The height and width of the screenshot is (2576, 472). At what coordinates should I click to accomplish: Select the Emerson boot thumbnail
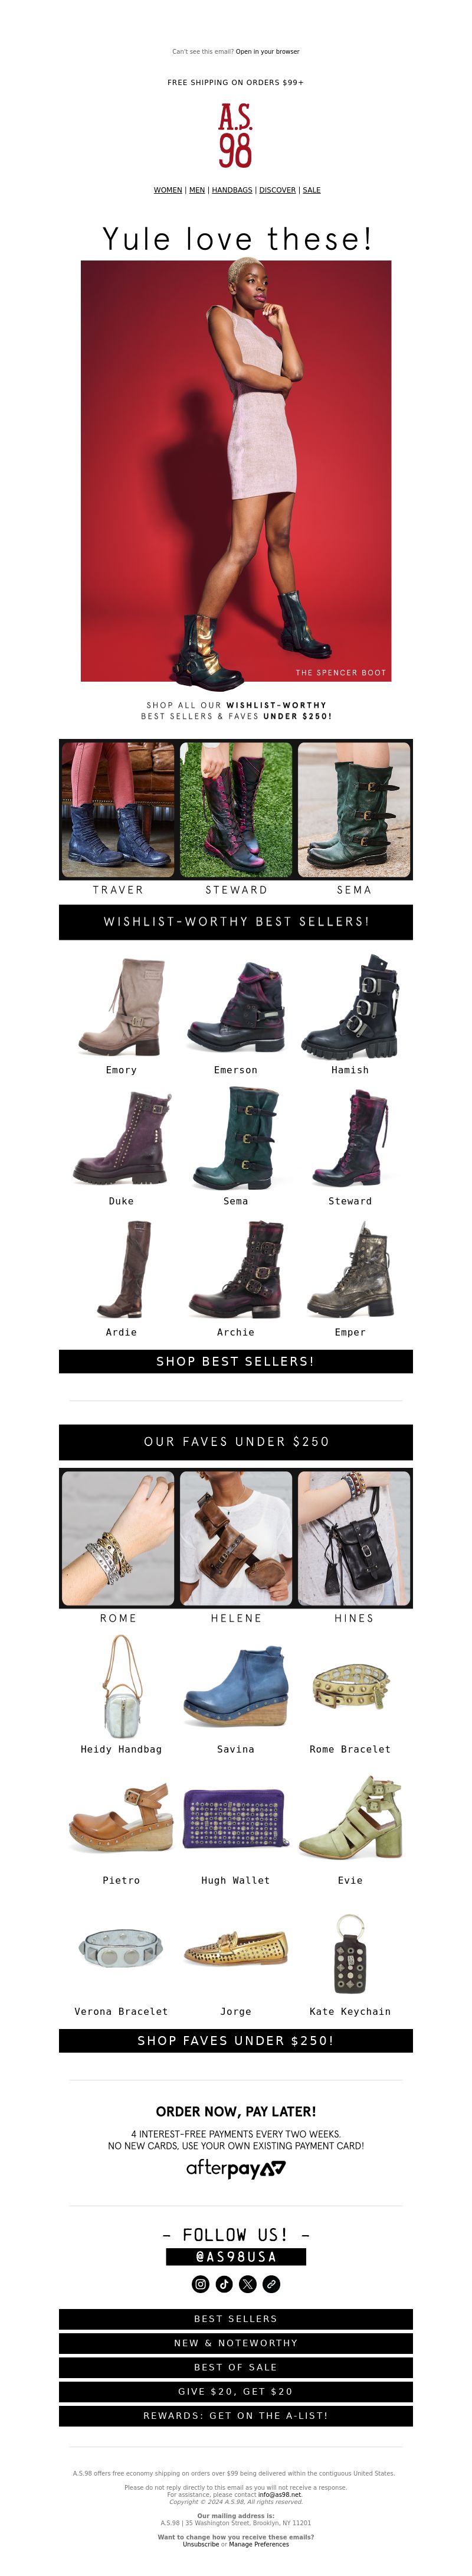[235, 1007]
